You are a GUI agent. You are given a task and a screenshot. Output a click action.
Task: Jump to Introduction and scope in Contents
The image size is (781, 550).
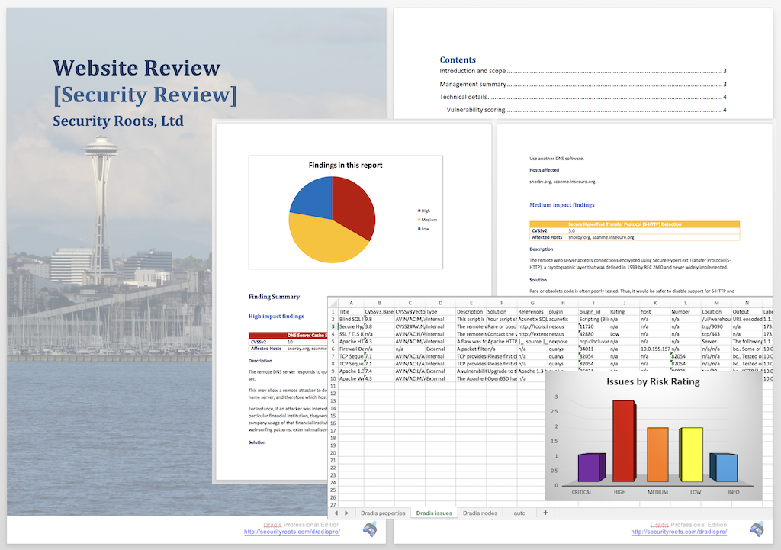pyautogui.click(x=583, y=71)
